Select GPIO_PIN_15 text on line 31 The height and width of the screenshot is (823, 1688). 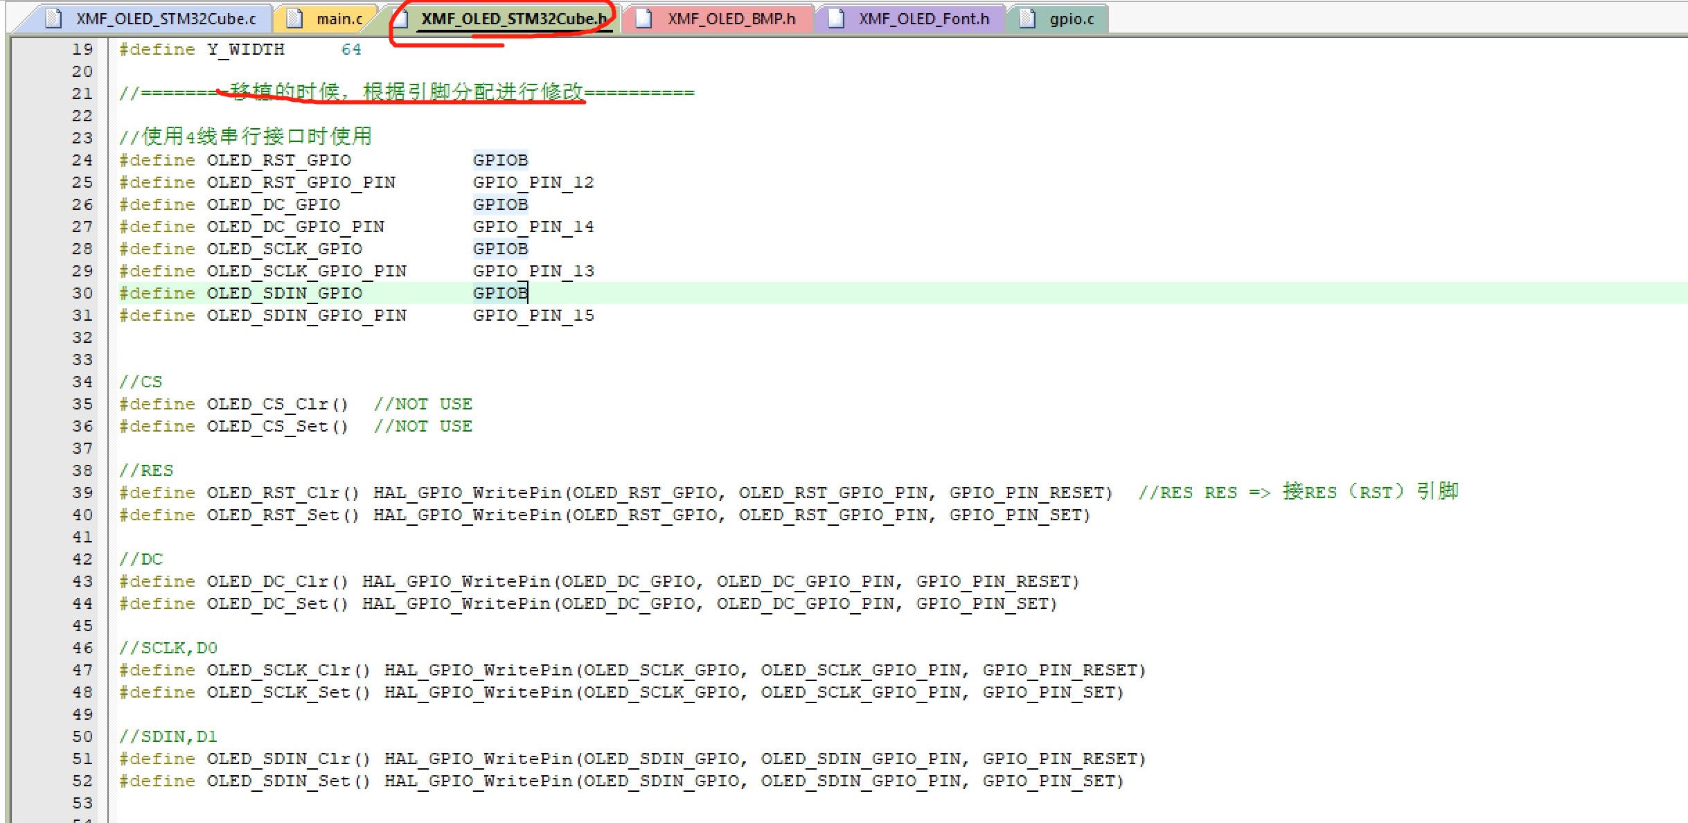pyautogui.click(x=533, y=315)
